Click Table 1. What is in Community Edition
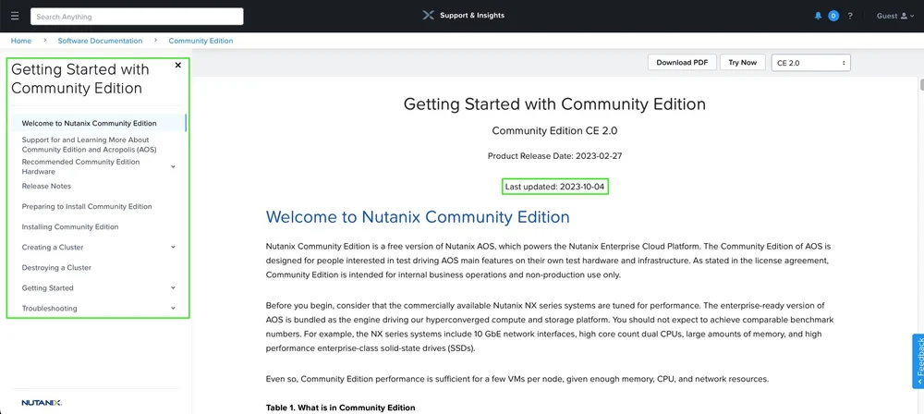 click(341, 408)
